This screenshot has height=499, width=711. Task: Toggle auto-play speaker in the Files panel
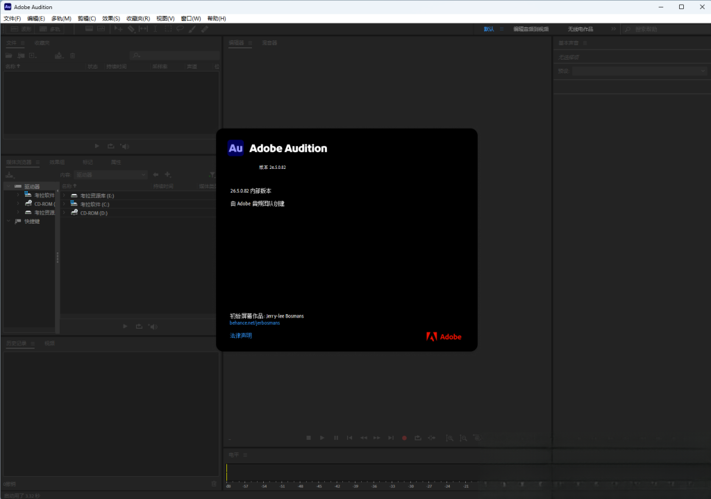[x=125, y=146]
